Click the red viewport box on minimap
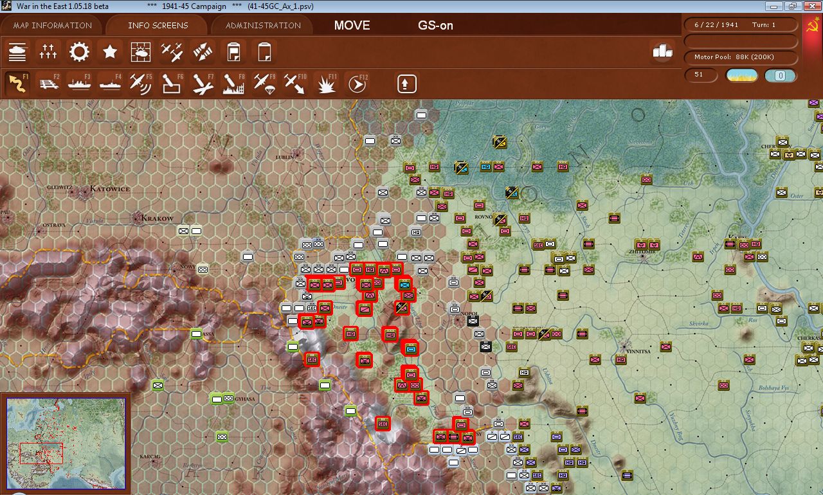This screenshot has height=495, width=823. coord(41,453)
